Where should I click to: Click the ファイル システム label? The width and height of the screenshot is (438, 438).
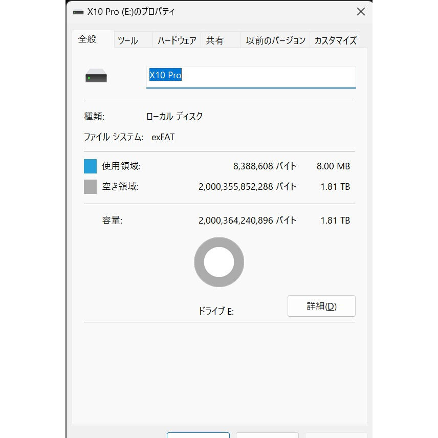(x=114, y=137)
